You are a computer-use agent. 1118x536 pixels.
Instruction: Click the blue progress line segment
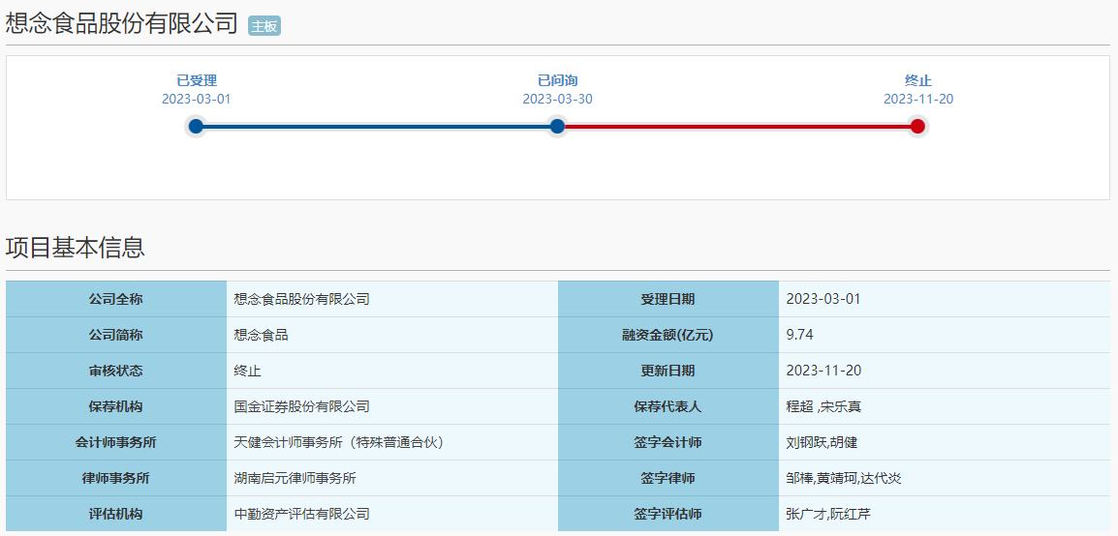pyautogui.click(x=376, y=126)
